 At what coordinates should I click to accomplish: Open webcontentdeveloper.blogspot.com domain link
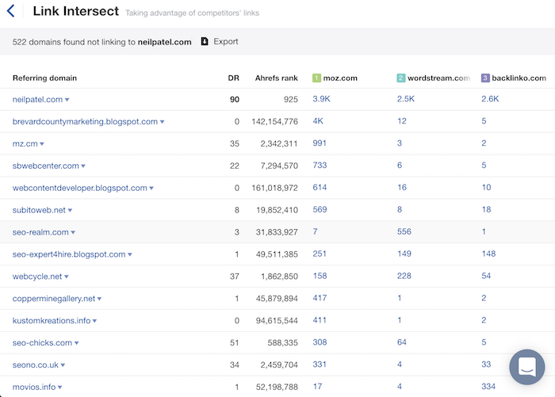pyautogui.click(x=79, y=188)
